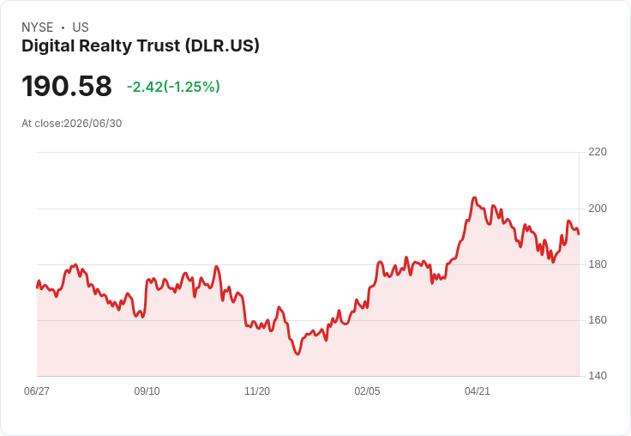Click the 160 y-axis price label
This screenshot has width=631, height=436.
tap(598, 320)
